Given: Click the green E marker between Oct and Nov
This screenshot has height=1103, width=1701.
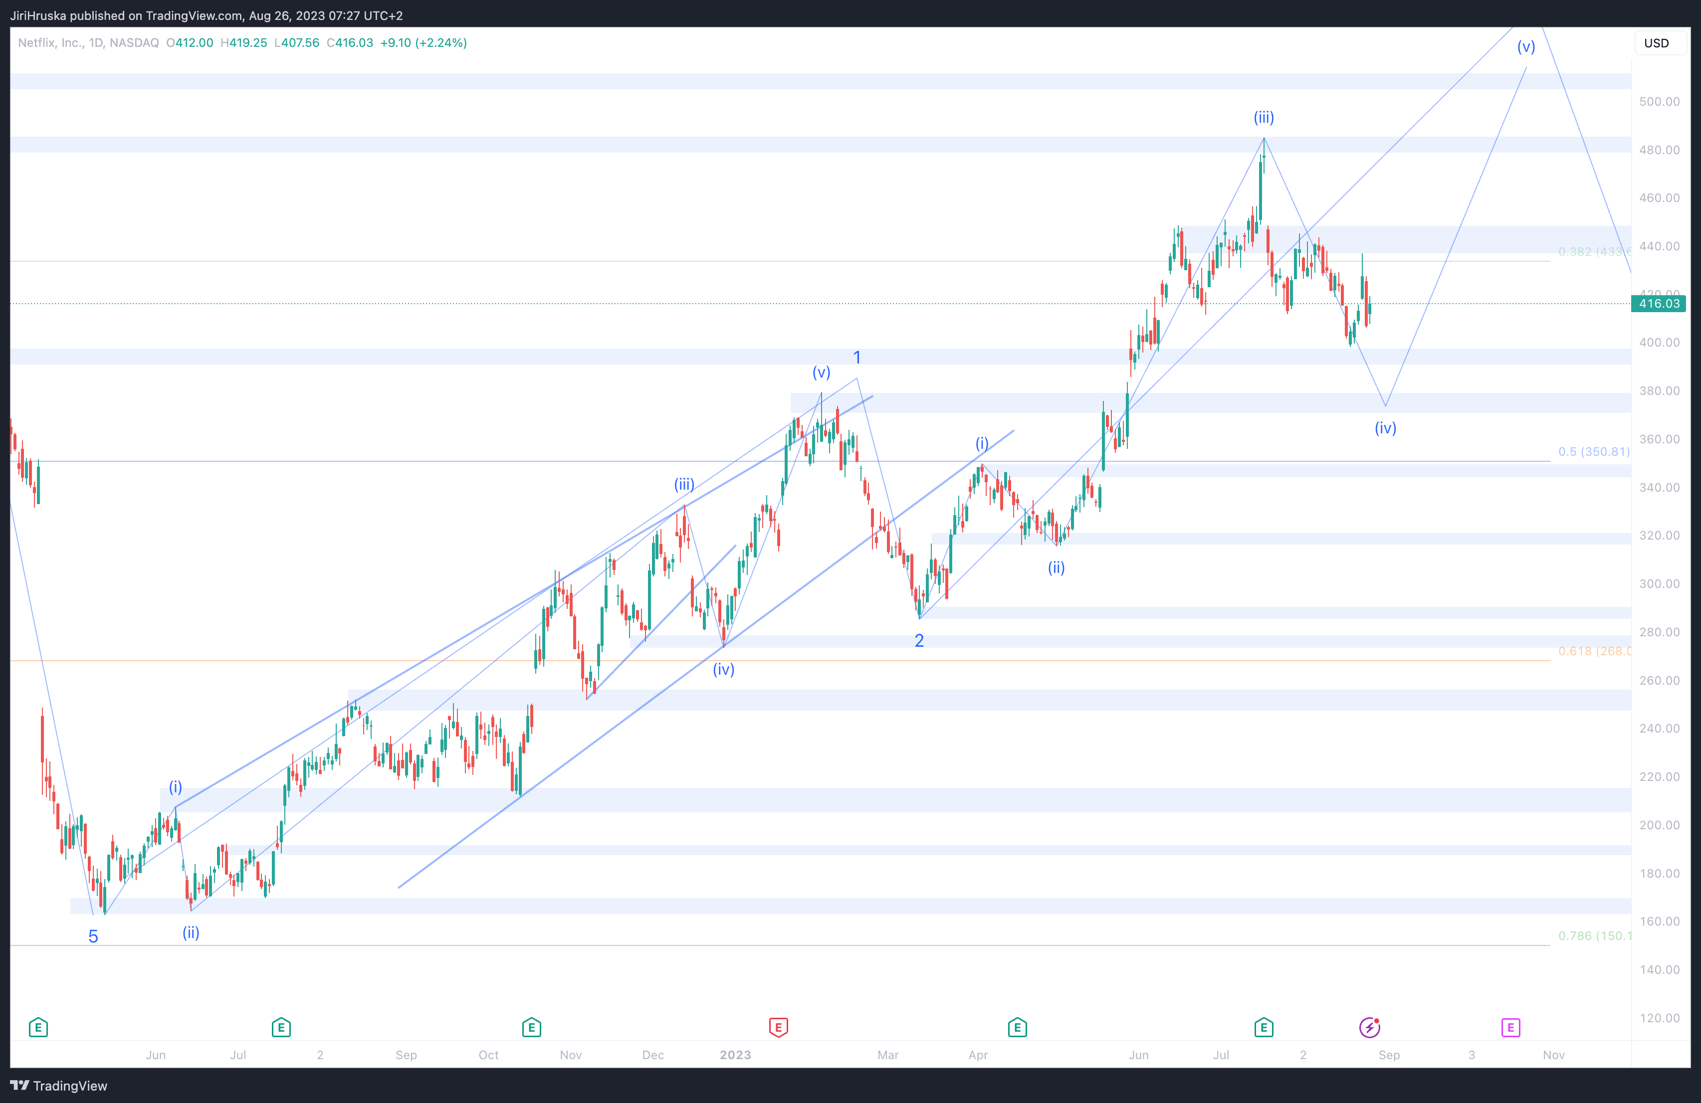Looking at the screenshot, I should [x=531, y=1027].
